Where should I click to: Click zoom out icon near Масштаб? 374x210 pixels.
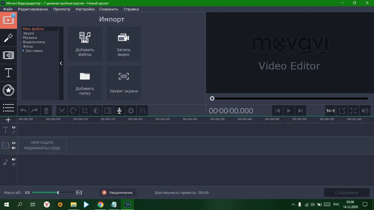coord(27,192)
